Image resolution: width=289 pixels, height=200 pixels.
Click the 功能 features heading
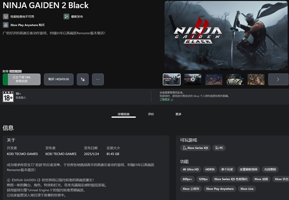pyautogui.click(x=184, y=161)
